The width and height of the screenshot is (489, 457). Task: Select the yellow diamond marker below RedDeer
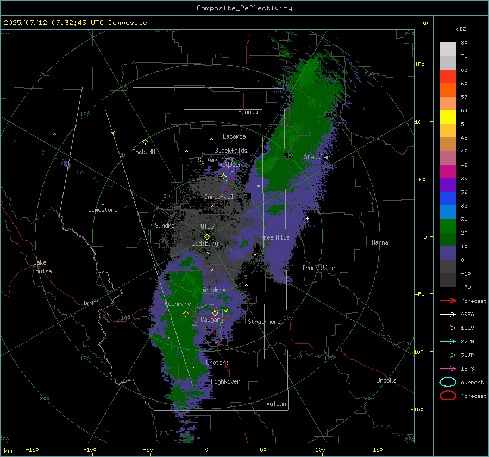click(x=224, y=177)
